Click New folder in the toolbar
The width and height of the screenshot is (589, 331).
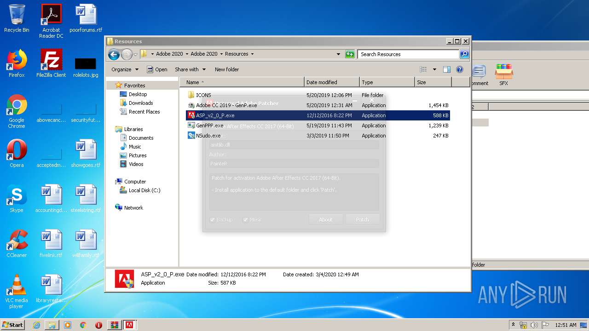tap(227, 69)
